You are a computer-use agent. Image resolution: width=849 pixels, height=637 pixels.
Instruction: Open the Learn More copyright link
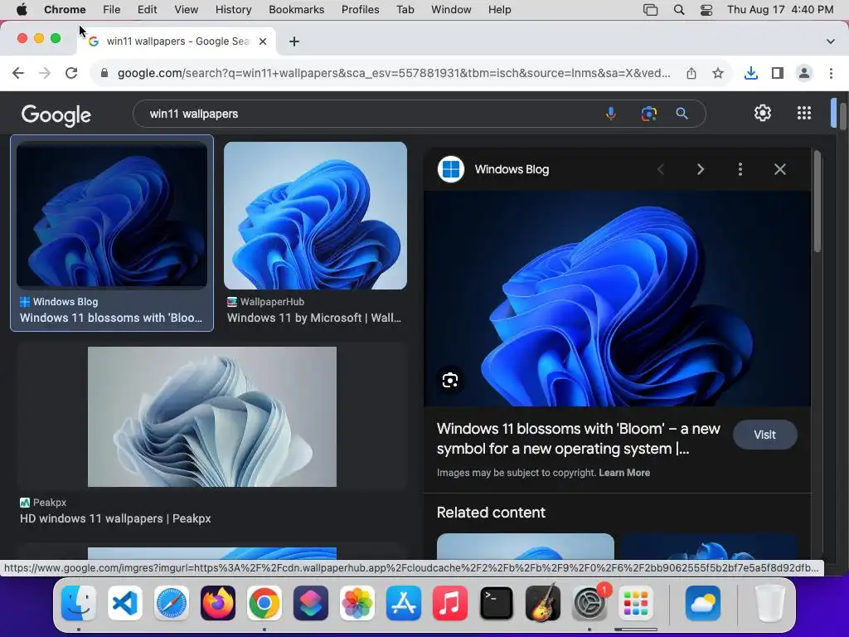click(x=624, y=473)
